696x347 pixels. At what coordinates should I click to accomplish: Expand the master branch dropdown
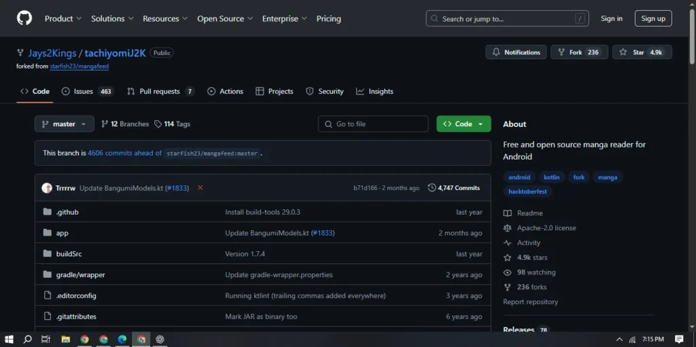pos(64,124)
